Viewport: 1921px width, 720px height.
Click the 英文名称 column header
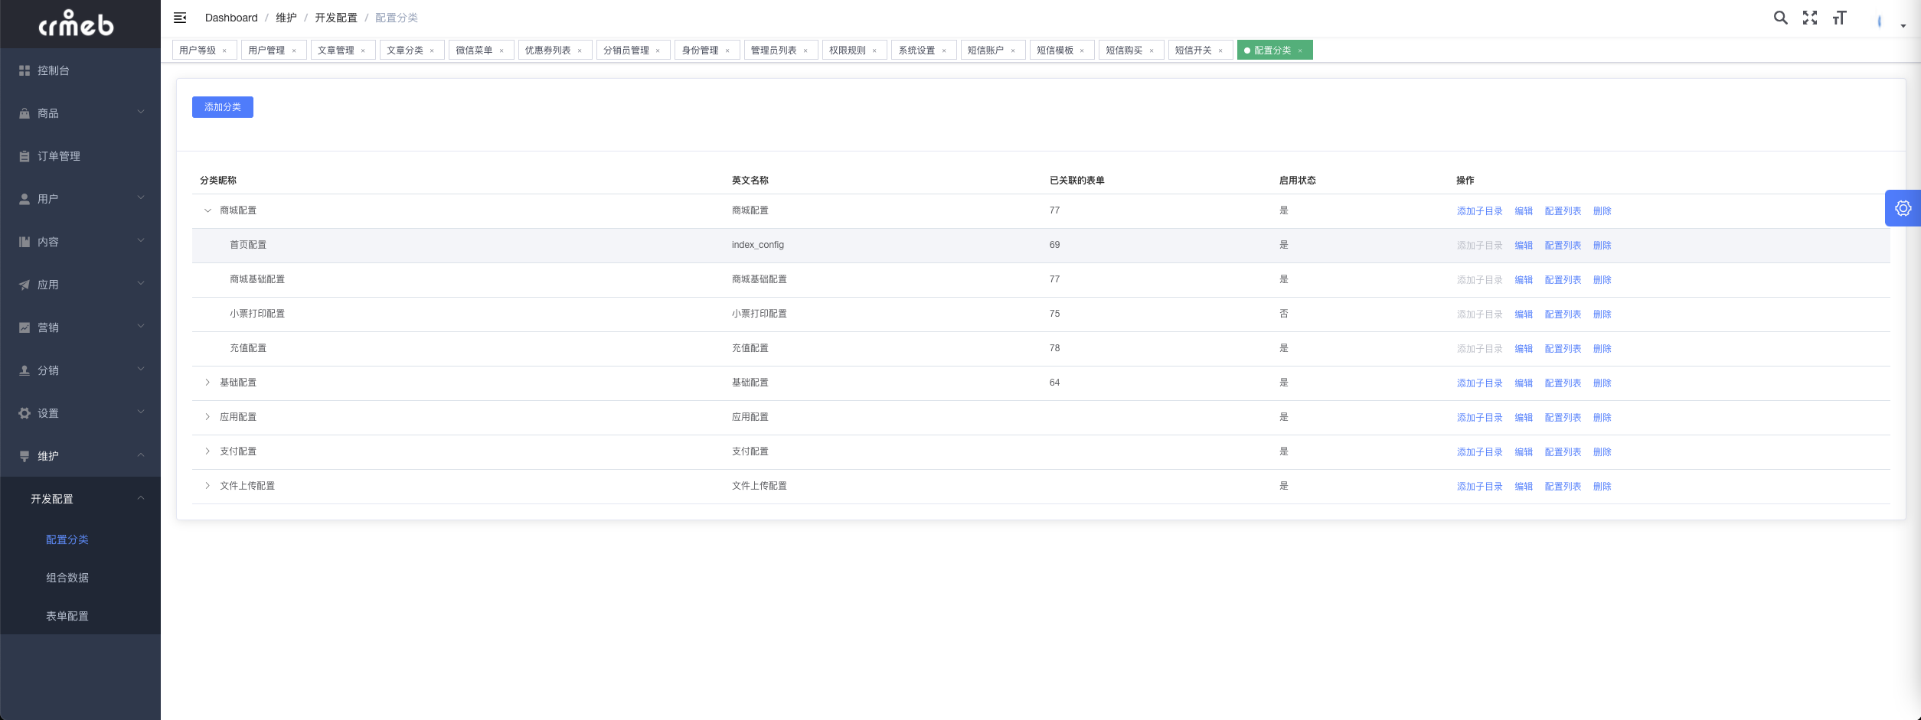(x=750, y=181)
